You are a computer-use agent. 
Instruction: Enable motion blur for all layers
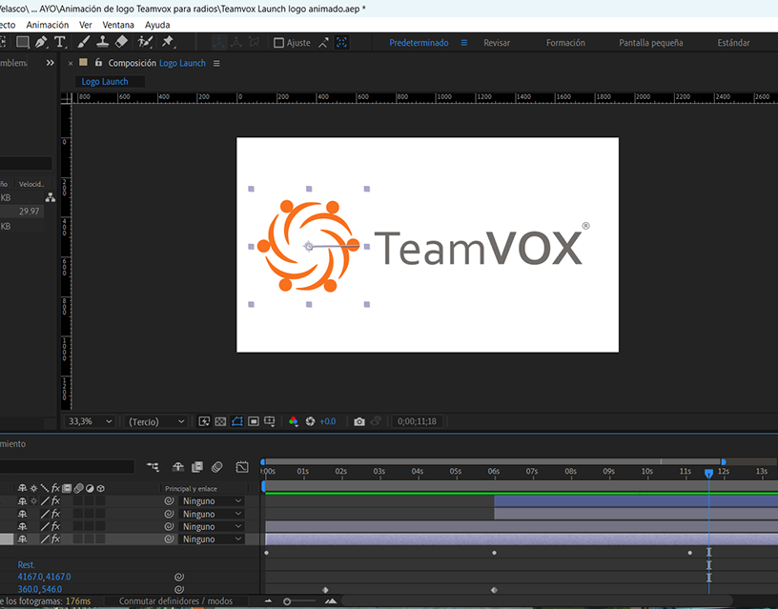(x=216, y=467)
